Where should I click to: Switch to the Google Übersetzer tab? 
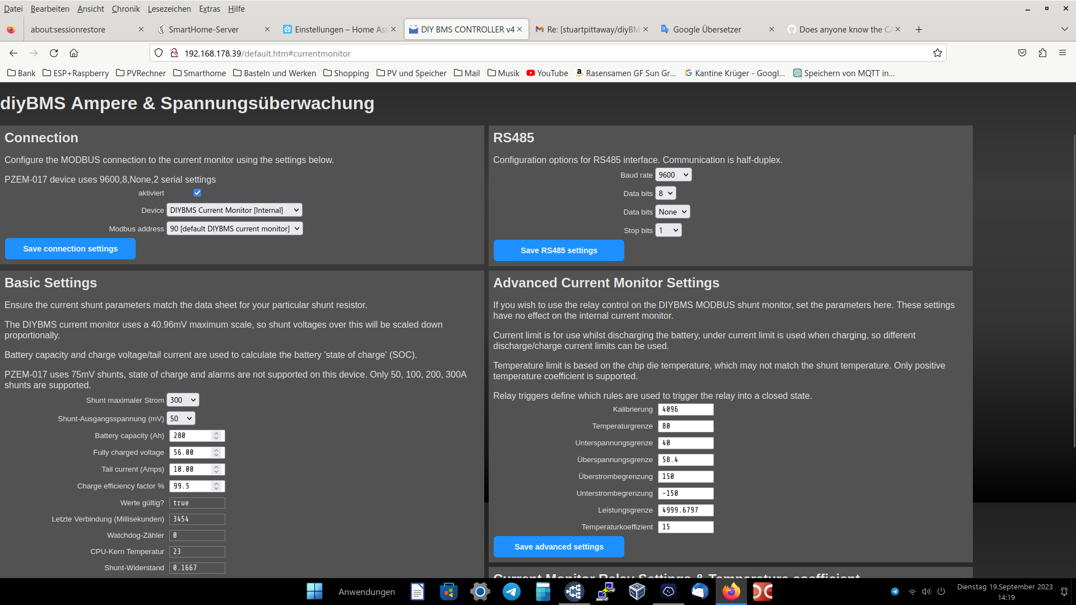(707, 29)
